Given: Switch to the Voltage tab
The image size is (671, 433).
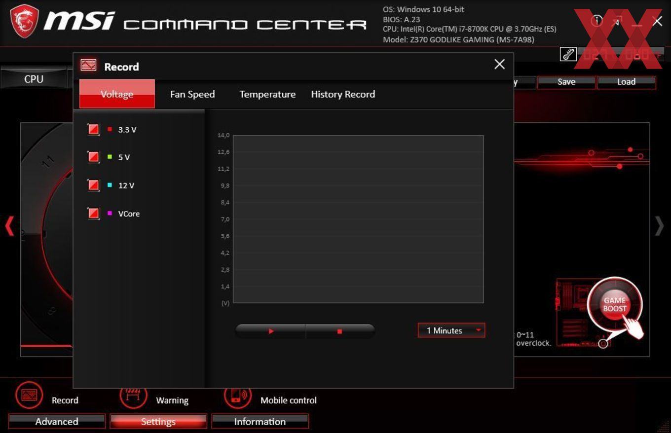Looking at the screenshot, I should point(117,94).
